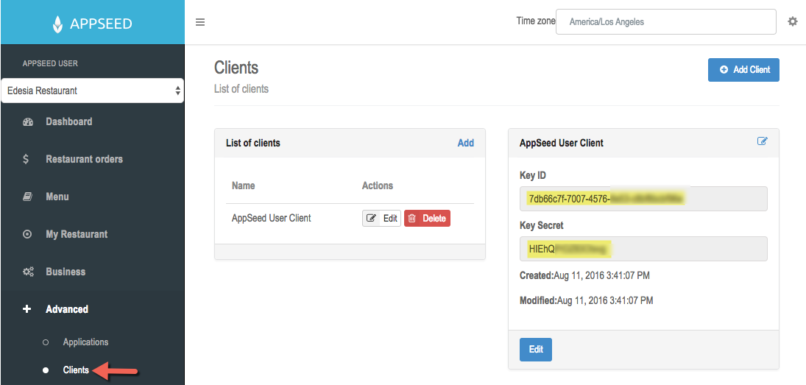Image resolution: width=806 pixels, height=385 pixels.
Task: Click the Key Secret field
Action: click(x=643, y=249)
